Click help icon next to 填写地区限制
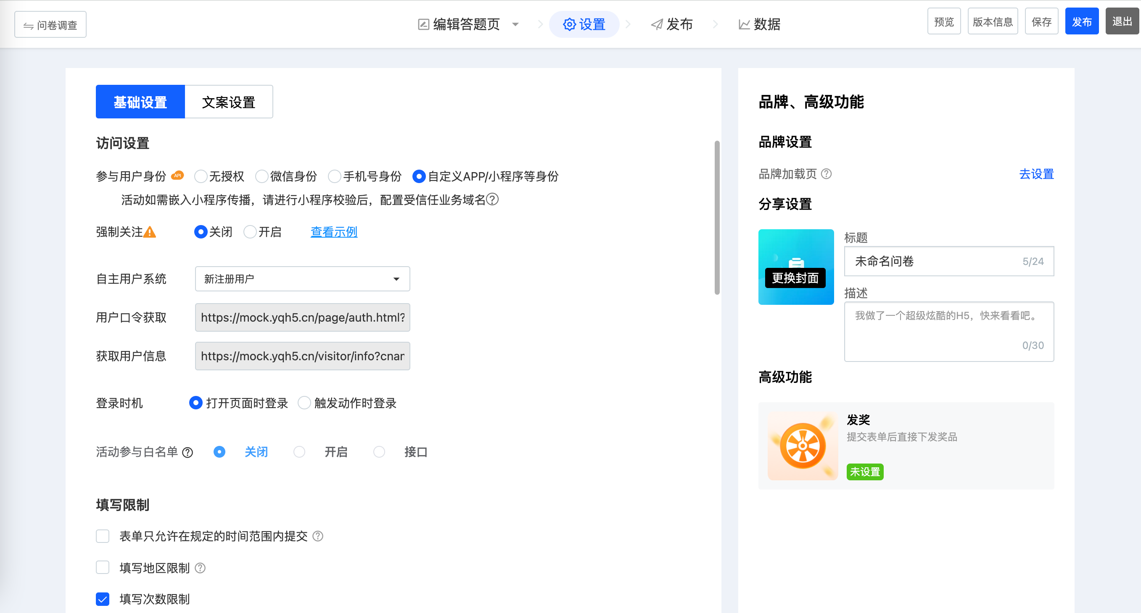 (200, 568)
